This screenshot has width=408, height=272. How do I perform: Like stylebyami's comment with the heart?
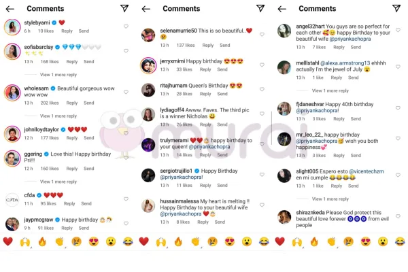tap(126, 27)
